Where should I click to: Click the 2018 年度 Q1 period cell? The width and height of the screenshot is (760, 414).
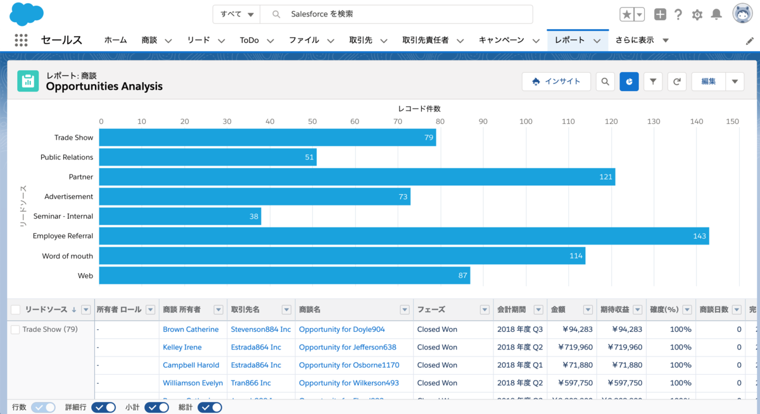click(x=520, y=365)
